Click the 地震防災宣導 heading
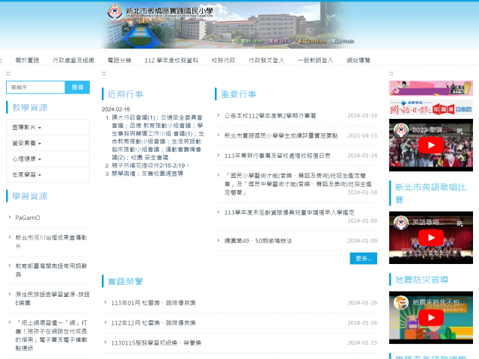Viewport: 479px width, 359px height. (421, 280)
